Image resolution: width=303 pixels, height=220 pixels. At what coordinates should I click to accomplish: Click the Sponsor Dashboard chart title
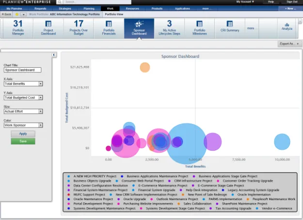click(x=180, y=56)
